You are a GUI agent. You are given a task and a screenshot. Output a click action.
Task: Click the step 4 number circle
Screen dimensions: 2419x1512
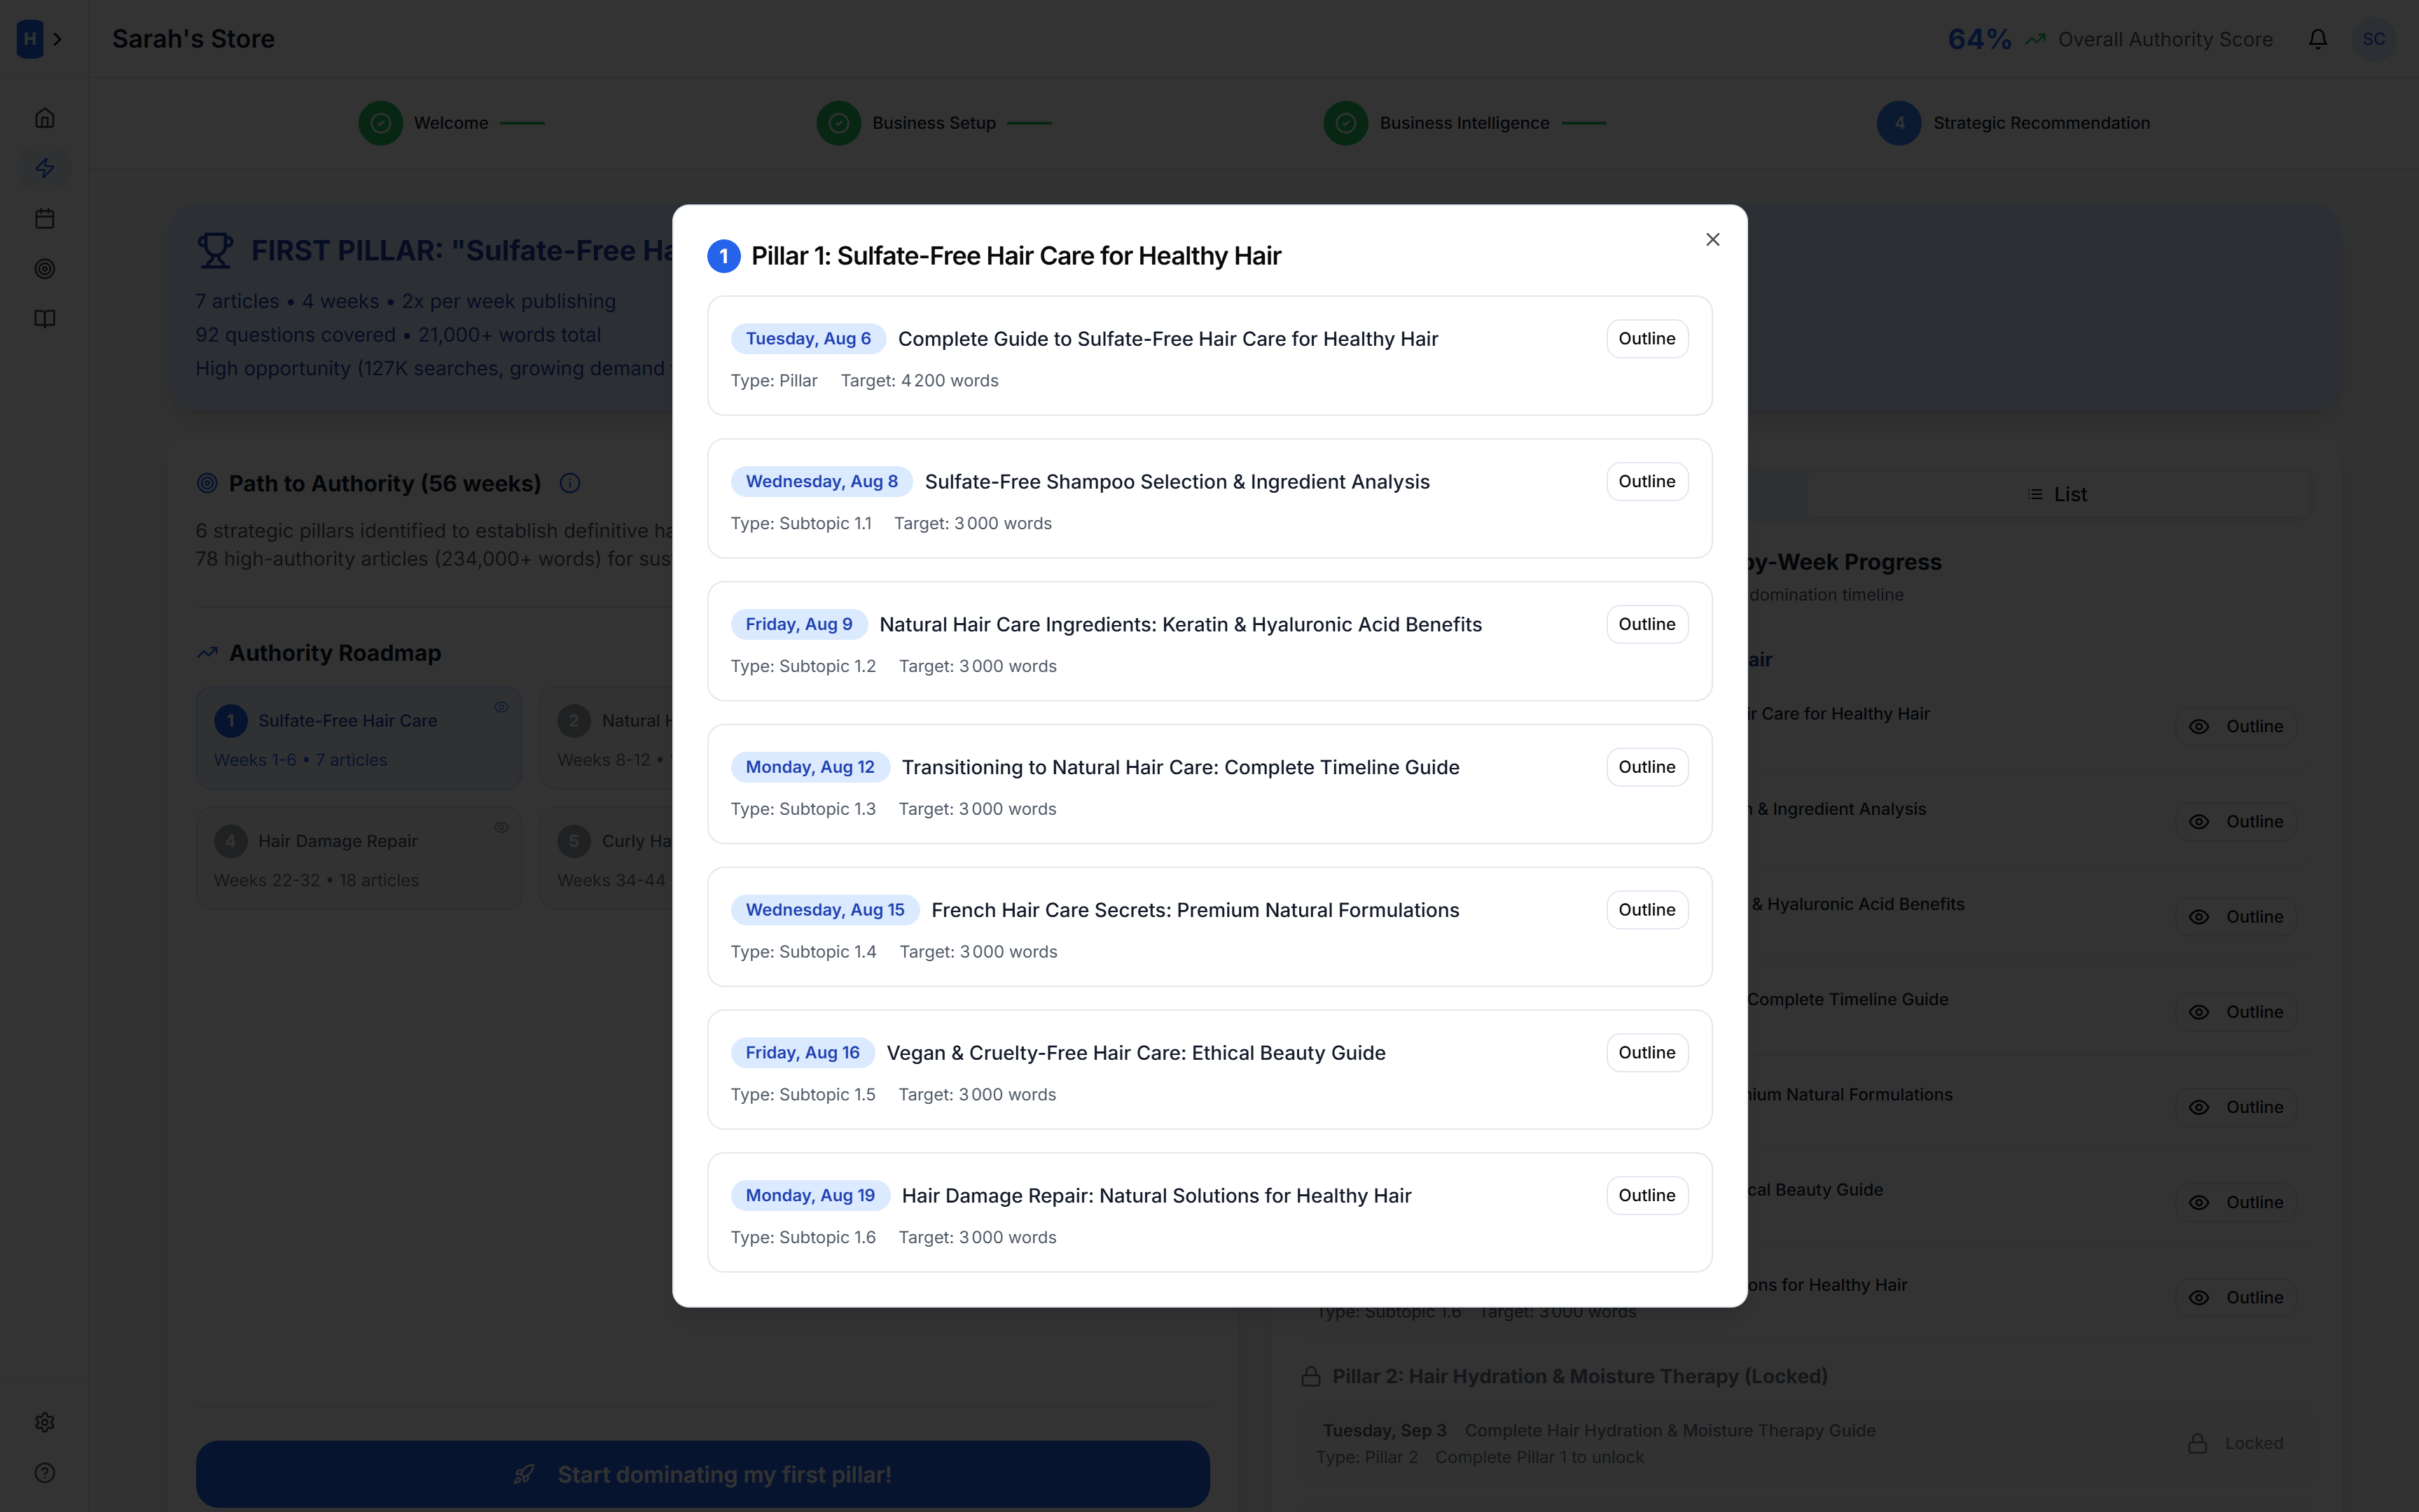tap(1899, 123)
